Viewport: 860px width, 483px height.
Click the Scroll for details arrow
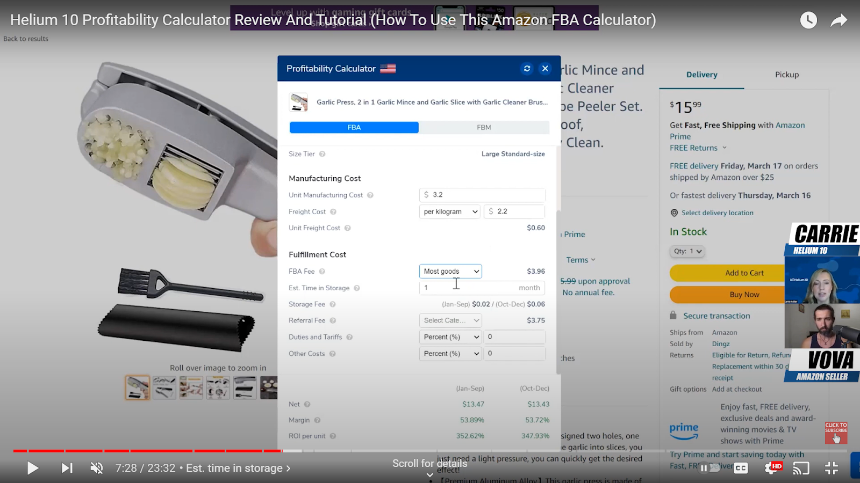coord(429,475)
